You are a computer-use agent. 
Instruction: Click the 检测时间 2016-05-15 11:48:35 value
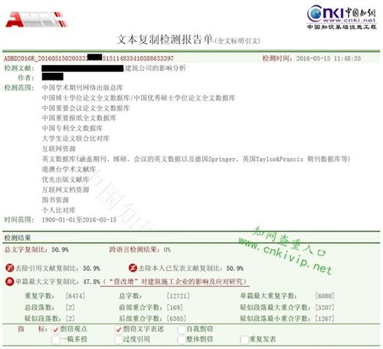[x=329, y=58]
